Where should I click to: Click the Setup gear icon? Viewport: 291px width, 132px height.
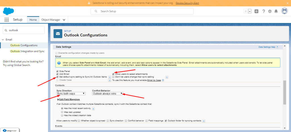(x=270, y=11)
